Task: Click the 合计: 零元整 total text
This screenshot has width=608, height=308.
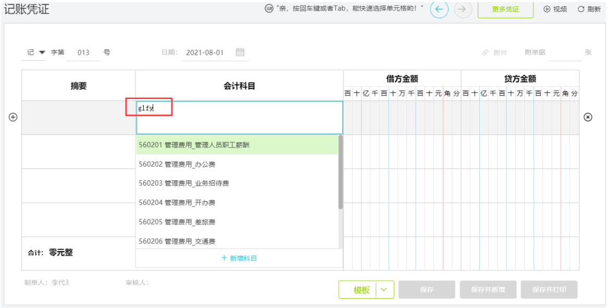Action: (51, 253)
